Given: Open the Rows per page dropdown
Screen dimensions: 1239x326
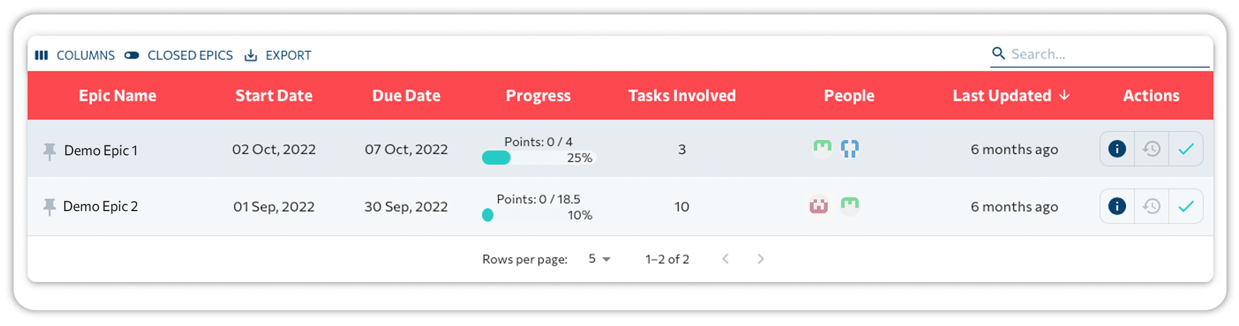Looking at the screenshot, I should 599,259.
